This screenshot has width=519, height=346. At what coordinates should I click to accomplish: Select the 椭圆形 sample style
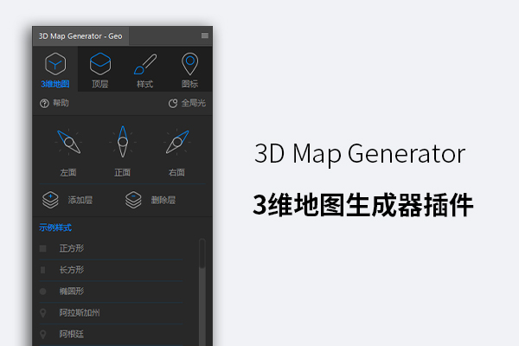(111, 292)
